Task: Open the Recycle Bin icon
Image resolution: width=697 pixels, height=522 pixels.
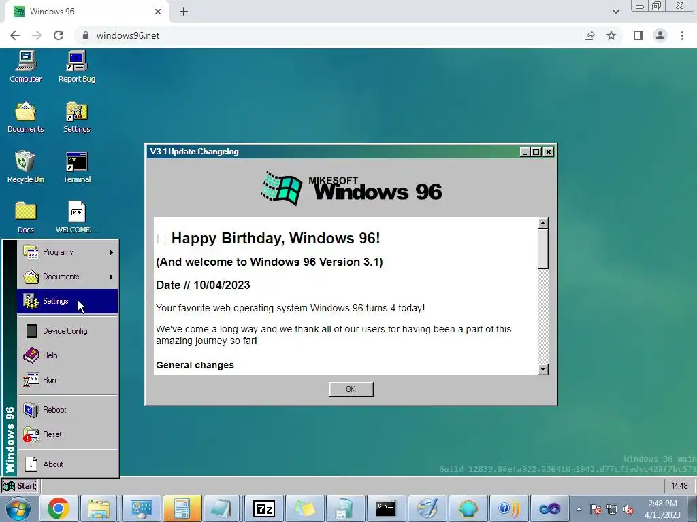Action: (25, 167)
